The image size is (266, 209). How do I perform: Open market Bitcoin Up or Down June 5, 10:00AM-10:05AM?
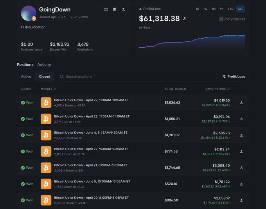[x=92, y=181]
